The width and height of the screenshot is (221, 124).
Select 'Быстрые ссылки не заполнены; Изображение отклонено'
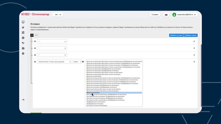click(x=114, y=100)
